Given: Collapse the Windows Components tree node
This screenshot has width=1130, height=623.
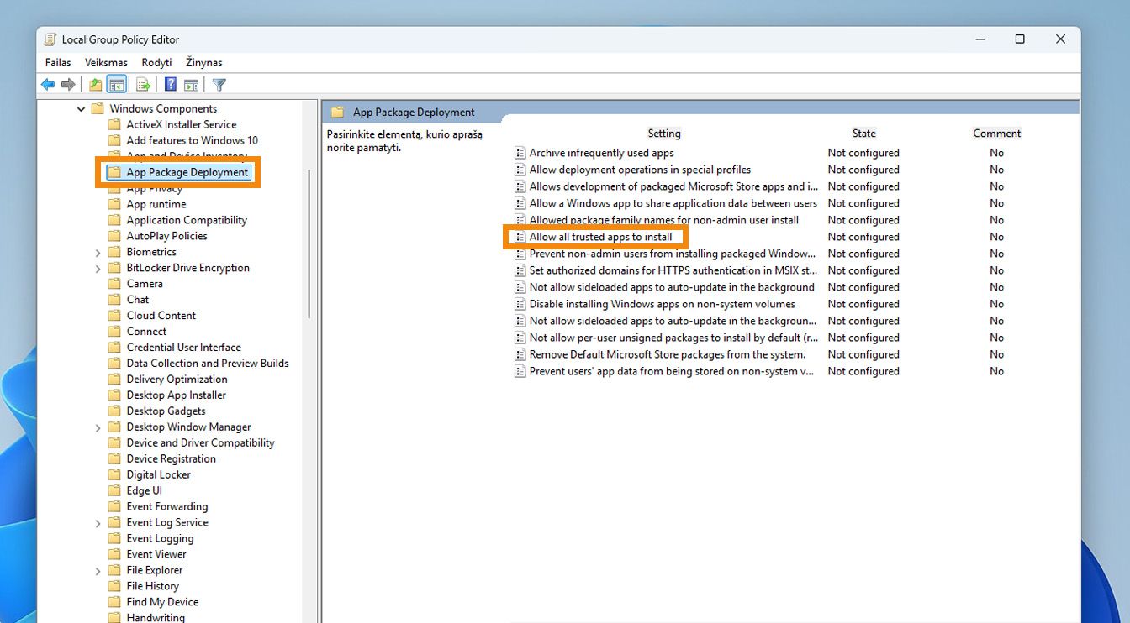Looking at the screenshot, I should 81,109.
